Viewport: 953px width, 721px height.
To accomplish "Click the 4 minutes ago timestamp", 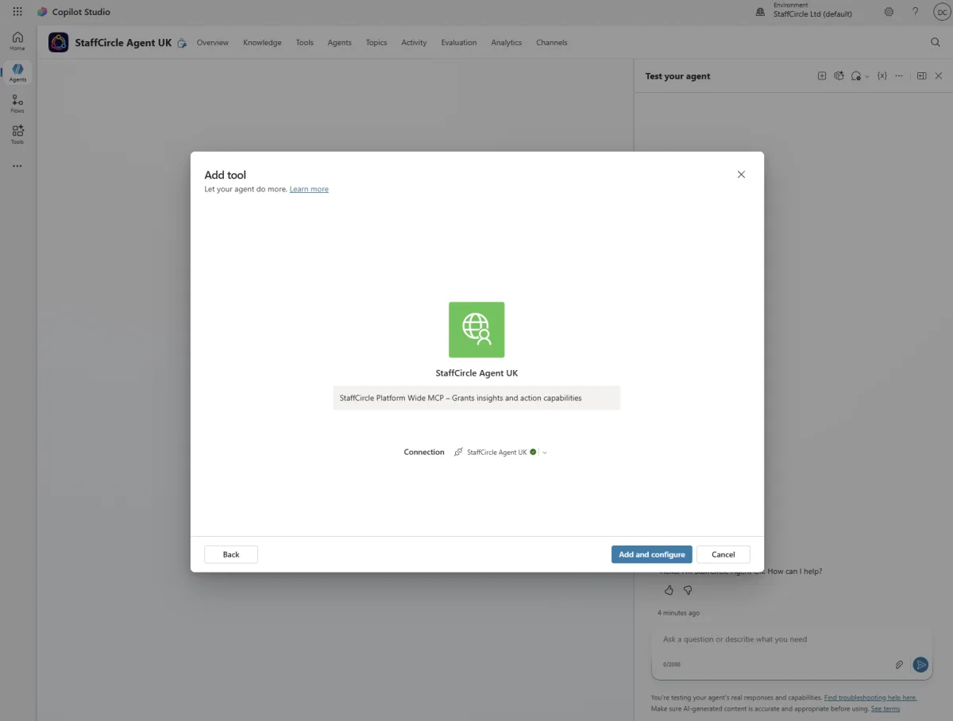I will point(679,613).
